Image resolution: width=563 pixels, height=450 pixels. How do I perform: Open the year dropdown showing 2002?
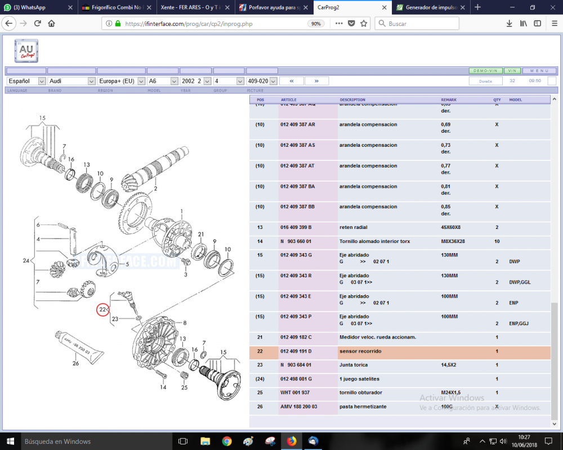coord(196,81)
